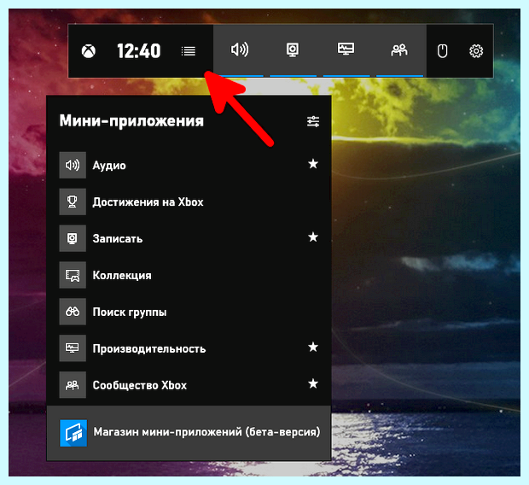This screenshot has width=529, height=485.
Task: Click the Аудио speaker icon
Action: pyautogui.click(x=73, y=165)
